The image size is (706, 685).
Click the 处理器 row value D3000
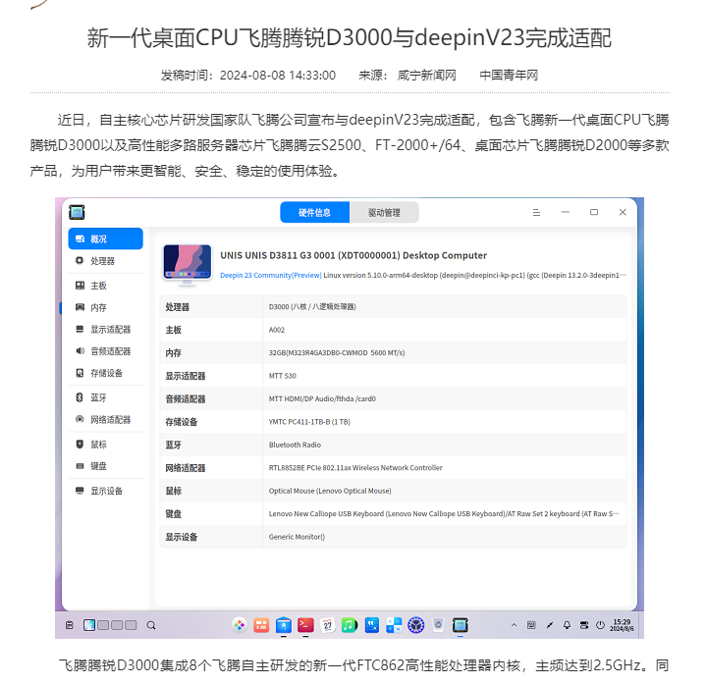coord(312,307)
